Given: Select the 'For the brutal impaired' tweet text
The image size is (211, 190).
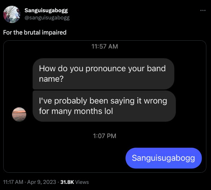Looking at the screenshot, I should coord(35,32).
